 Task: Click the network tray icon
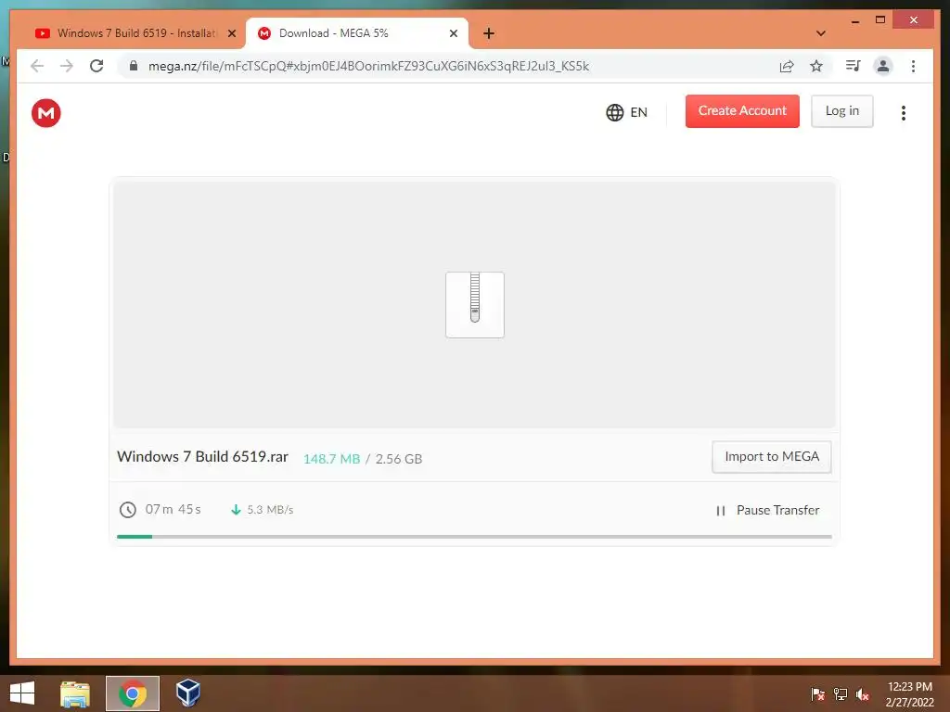point(841,694)
